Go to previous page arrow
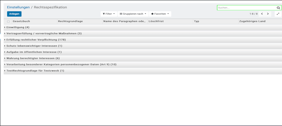282x126 pixels. [262, 14]
